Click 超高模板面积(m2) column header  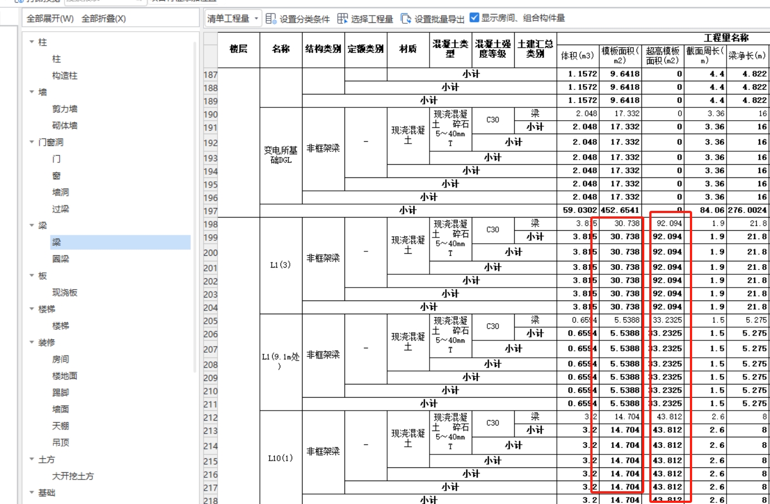click(663, 56)
